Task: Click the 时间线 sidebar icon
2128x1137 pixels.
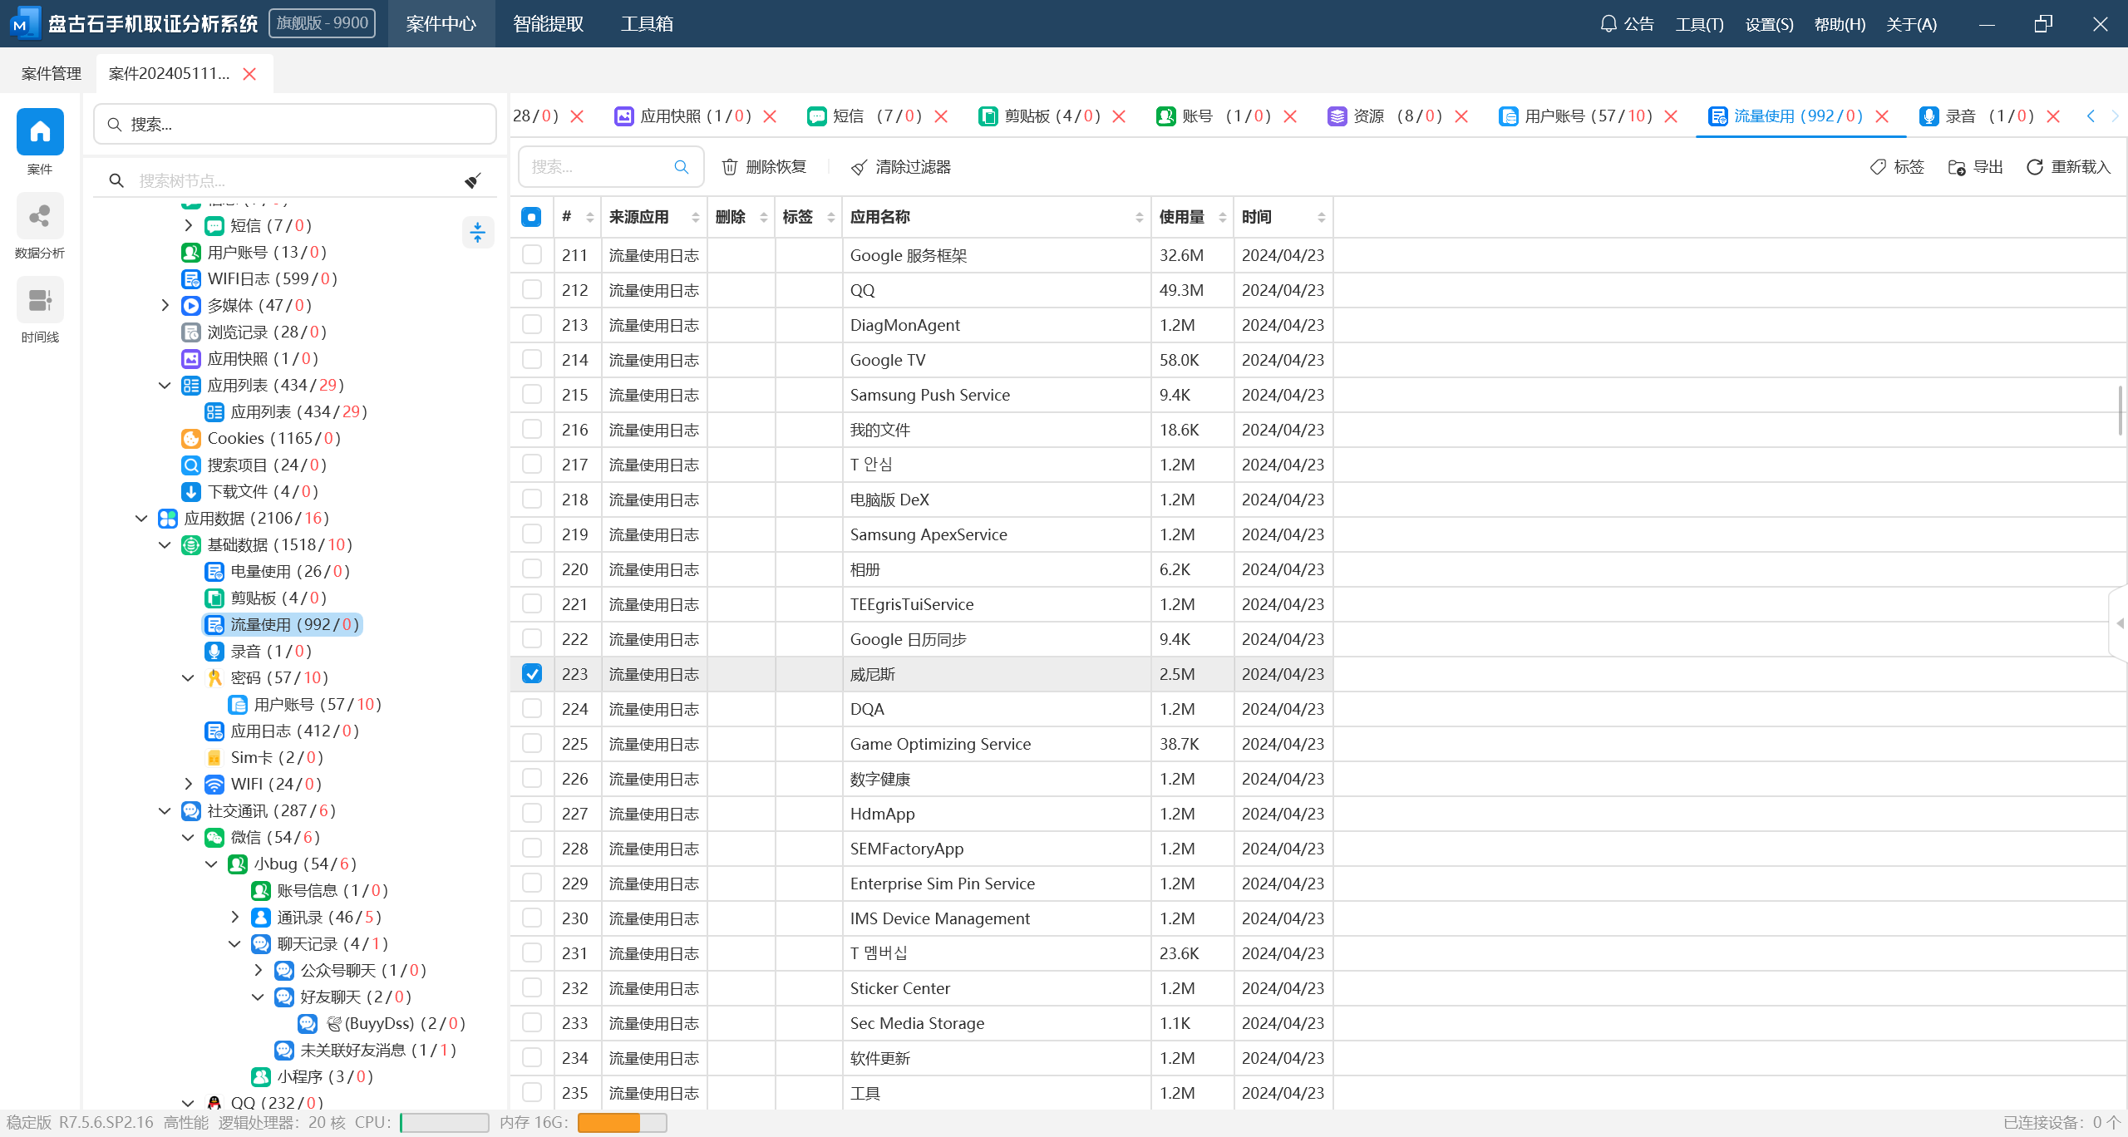Action: (39, 301)
